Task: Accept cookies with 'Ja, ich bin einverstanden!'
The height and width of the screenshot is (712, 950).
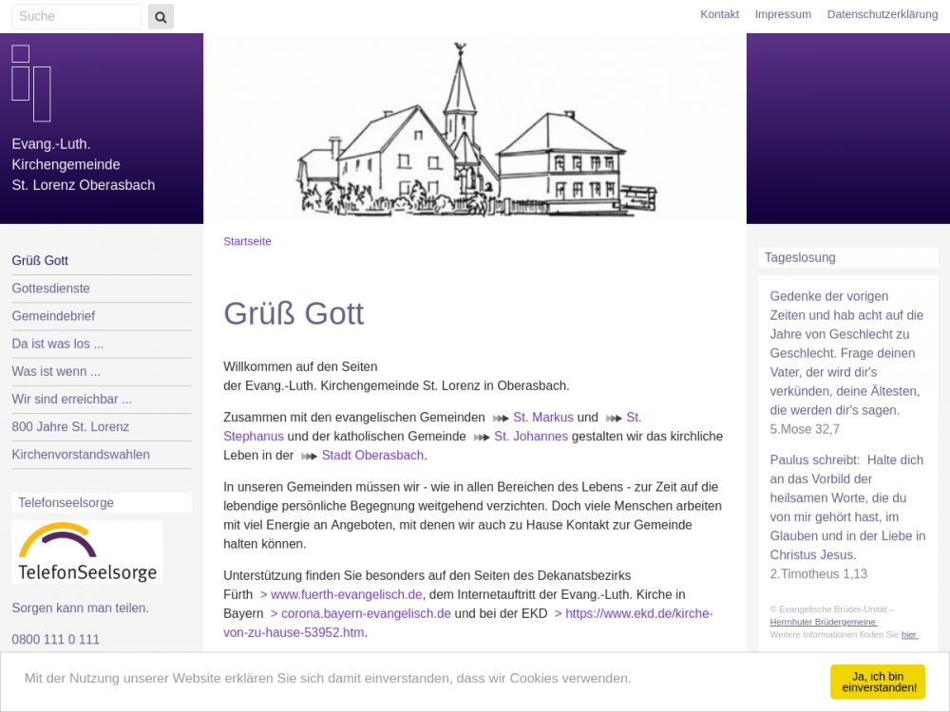Action: coord(877,682)
